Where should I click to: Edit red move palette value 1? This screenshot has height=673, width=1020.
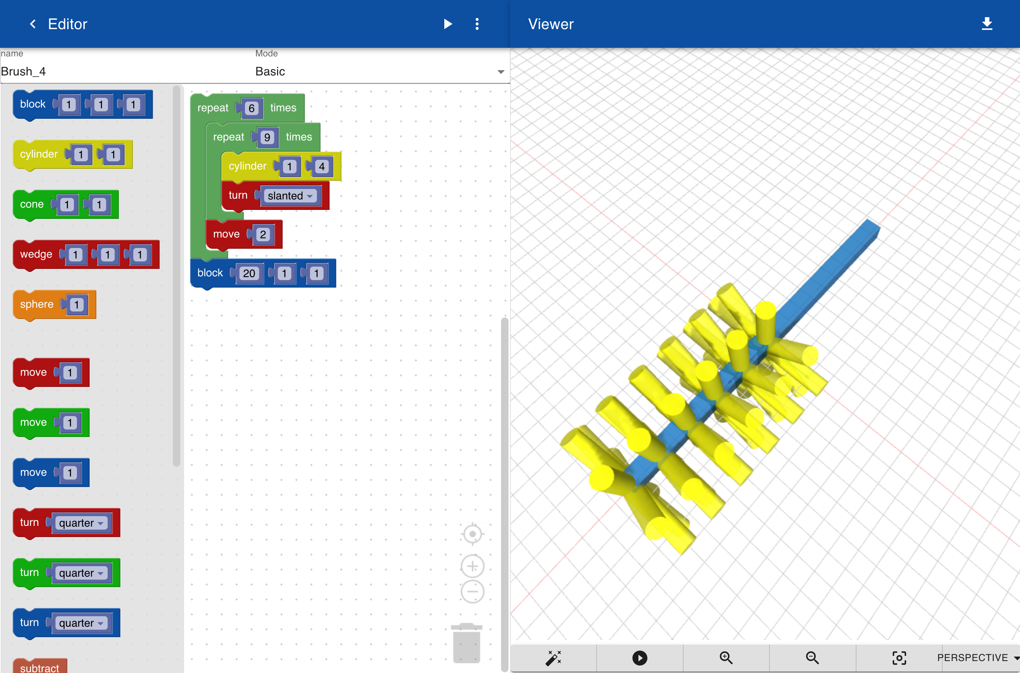click(x=70, y=373)
